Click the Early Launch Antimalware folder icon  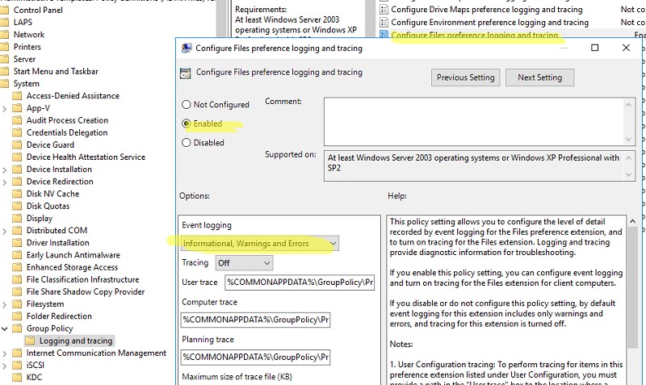(x=19, y=255)
